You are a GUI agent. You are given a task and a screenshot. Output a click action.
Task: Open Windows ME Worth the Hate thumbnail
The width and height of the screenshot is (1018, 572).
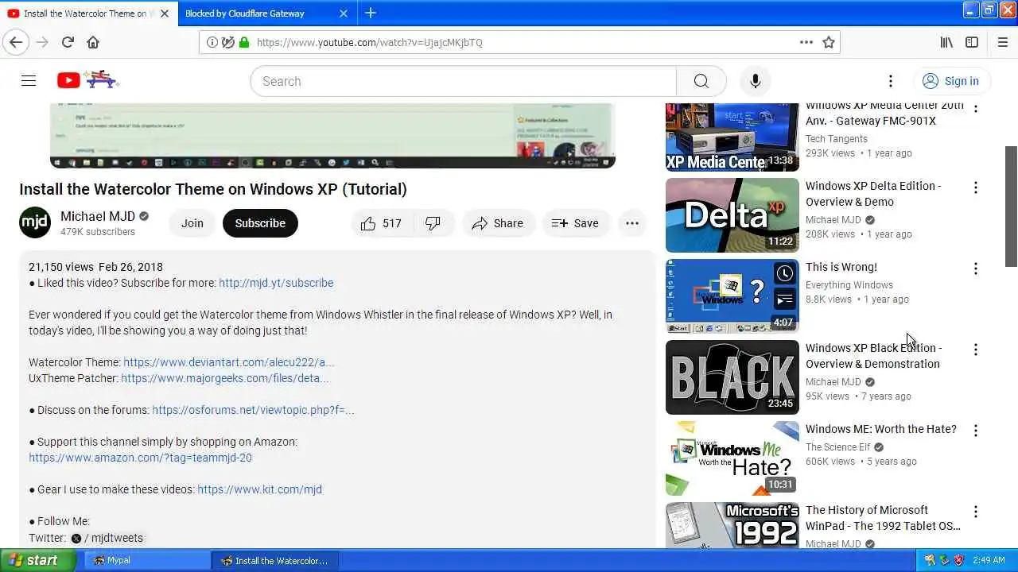[x=732, y=458]
